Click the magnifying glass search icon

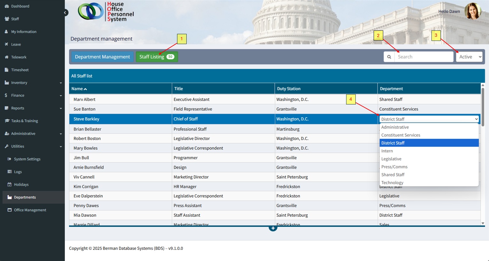pos(389,57)
